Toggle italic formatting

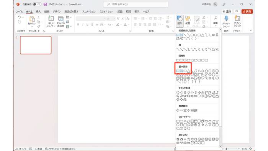[83, 25]
